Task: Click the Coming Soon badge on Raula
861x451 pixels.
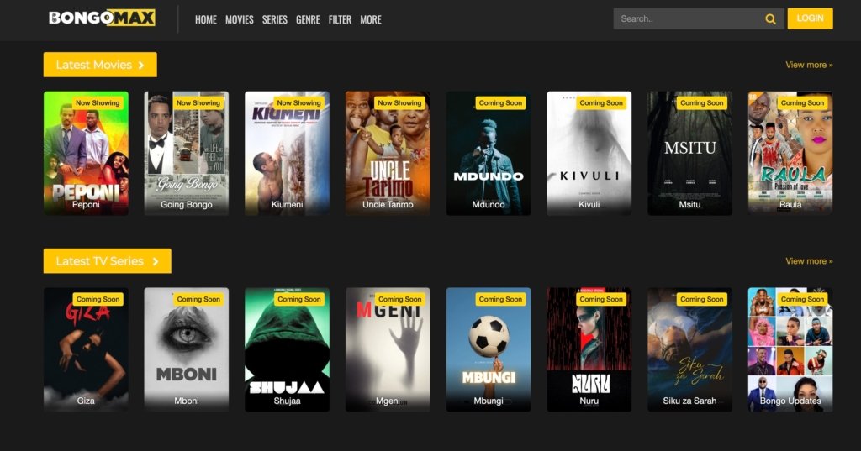Action: (802, 102)
